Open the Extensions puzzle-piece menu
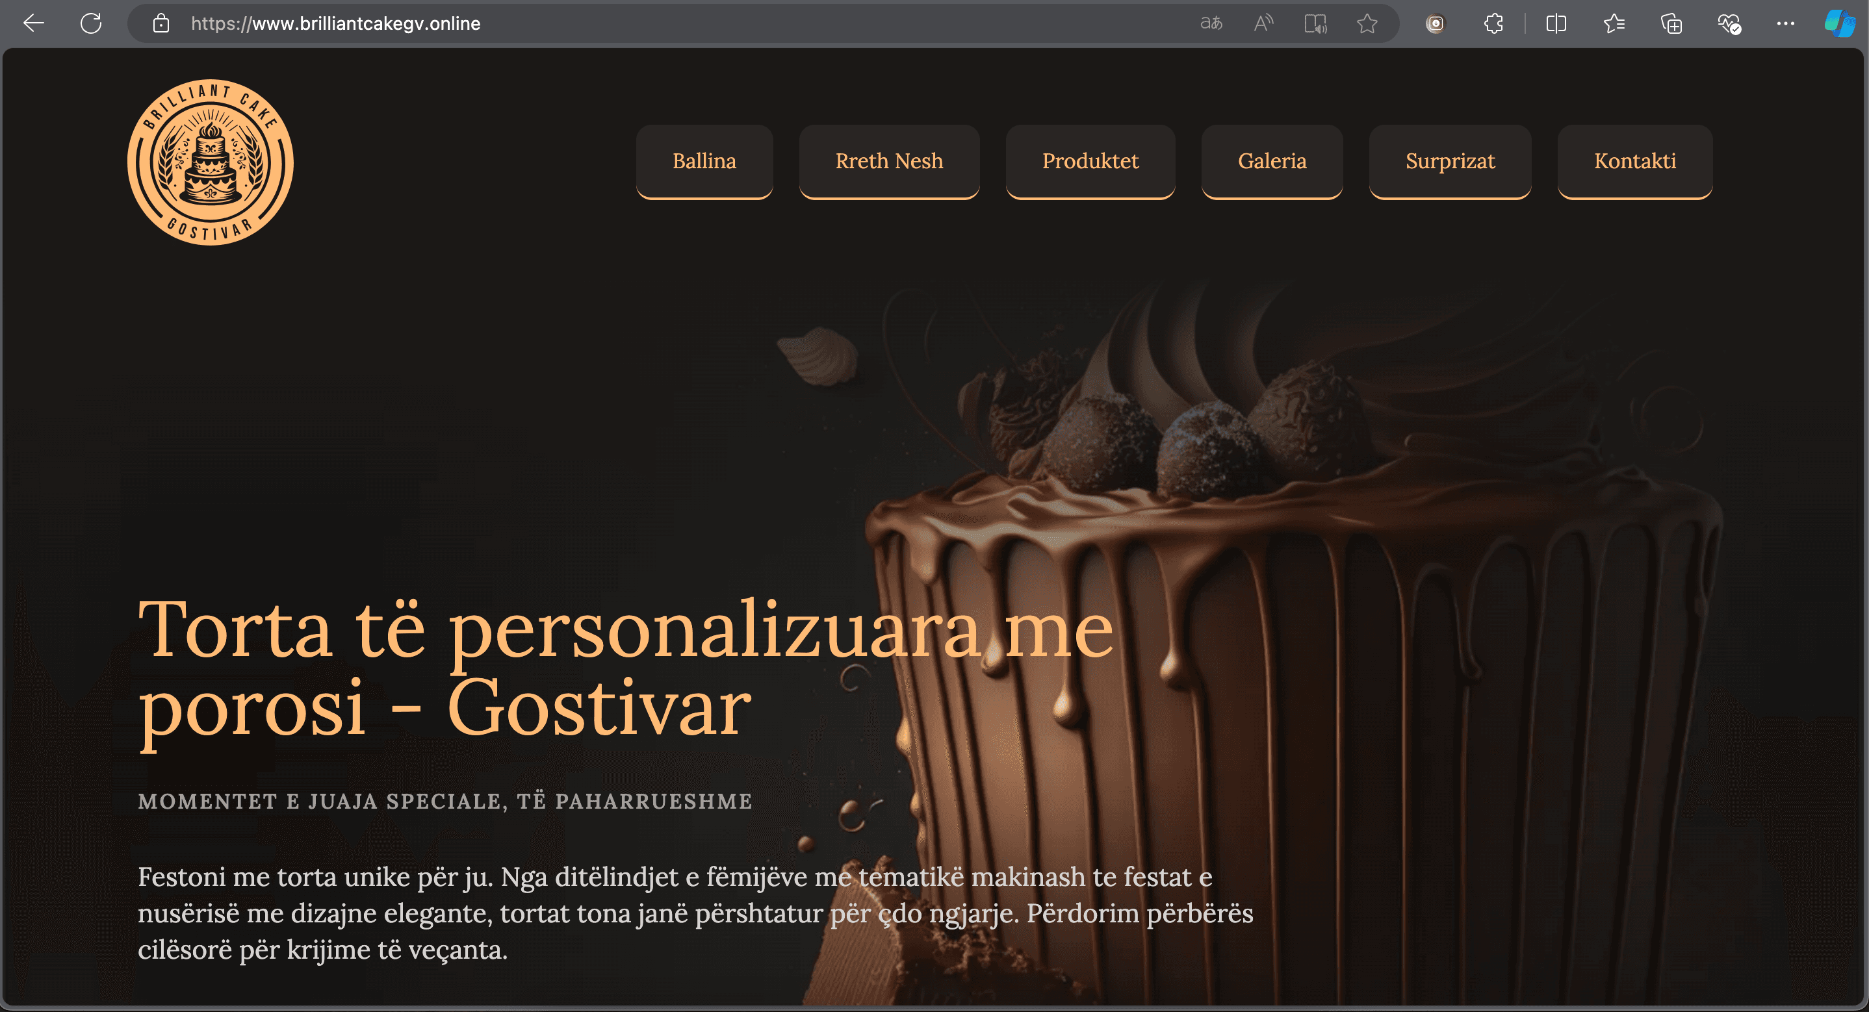Viewport: 1869px width, 1012px height. [1493, 23]
